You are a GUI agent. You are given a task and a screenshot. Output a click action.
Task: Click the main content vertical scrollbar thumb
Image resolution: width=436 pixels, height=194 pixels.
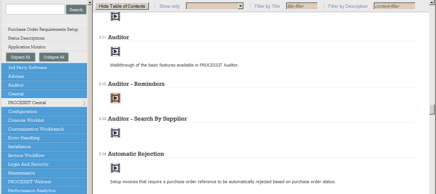432,110
